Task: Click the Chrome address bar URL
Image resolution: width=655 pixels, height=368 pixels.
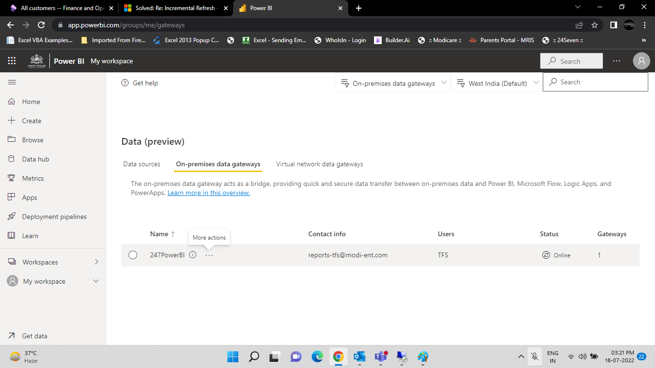Action: tap(127, 25)
